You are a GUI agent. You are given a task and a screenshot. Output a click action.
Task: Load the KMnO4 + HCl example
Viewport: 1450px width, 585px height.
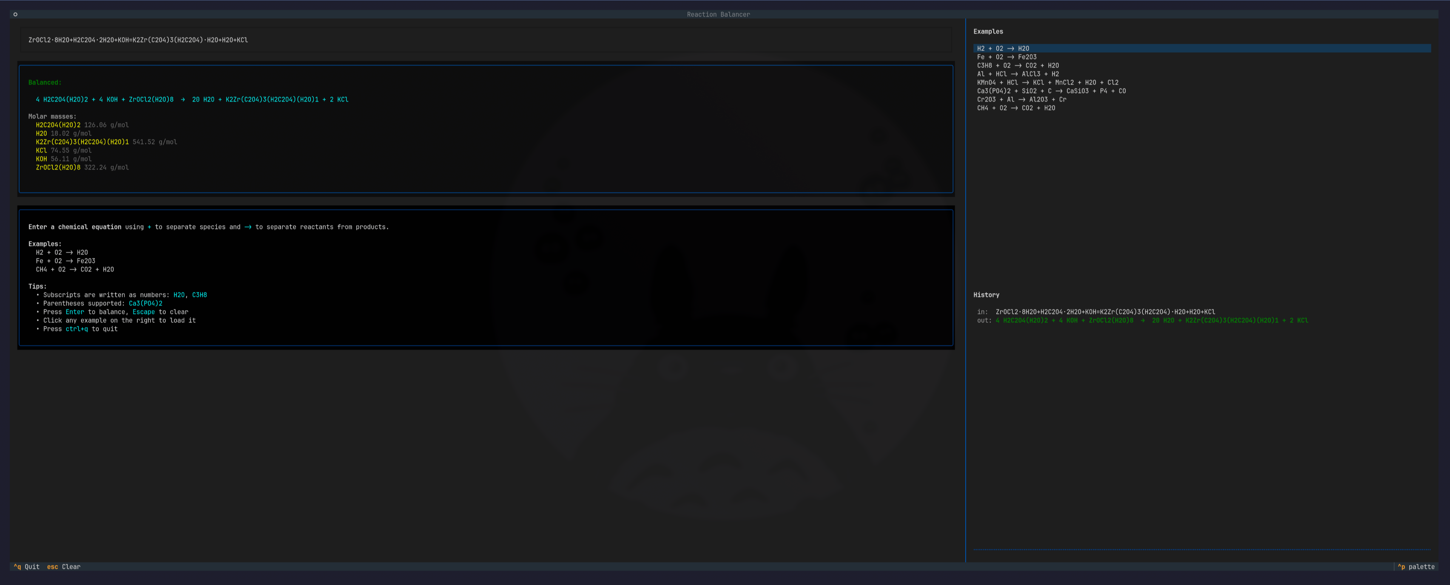[1047, 82]
